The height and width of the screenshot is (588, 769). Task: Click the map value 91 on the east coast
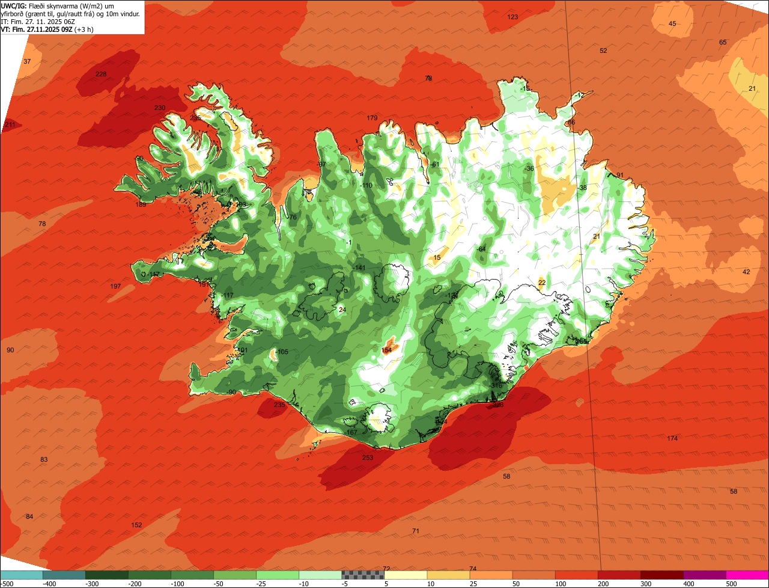coord(621,175)
